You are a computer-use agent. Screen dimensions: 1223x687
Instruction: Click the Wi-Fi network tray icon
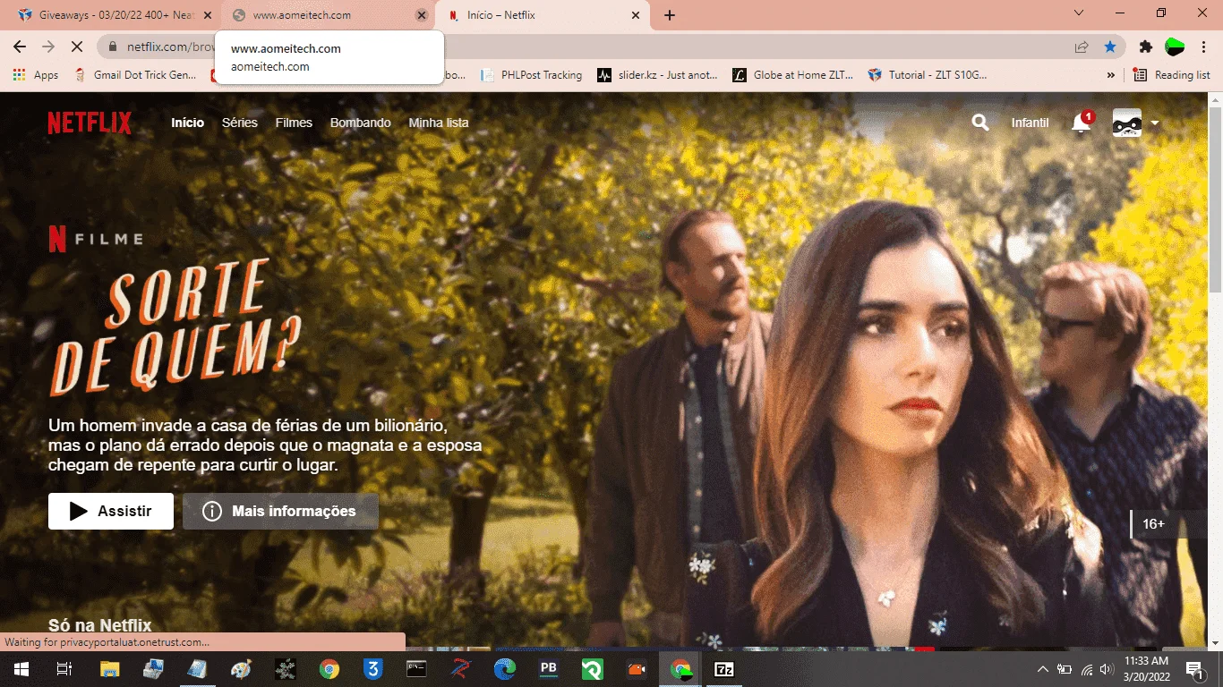tap(1087, 669)
